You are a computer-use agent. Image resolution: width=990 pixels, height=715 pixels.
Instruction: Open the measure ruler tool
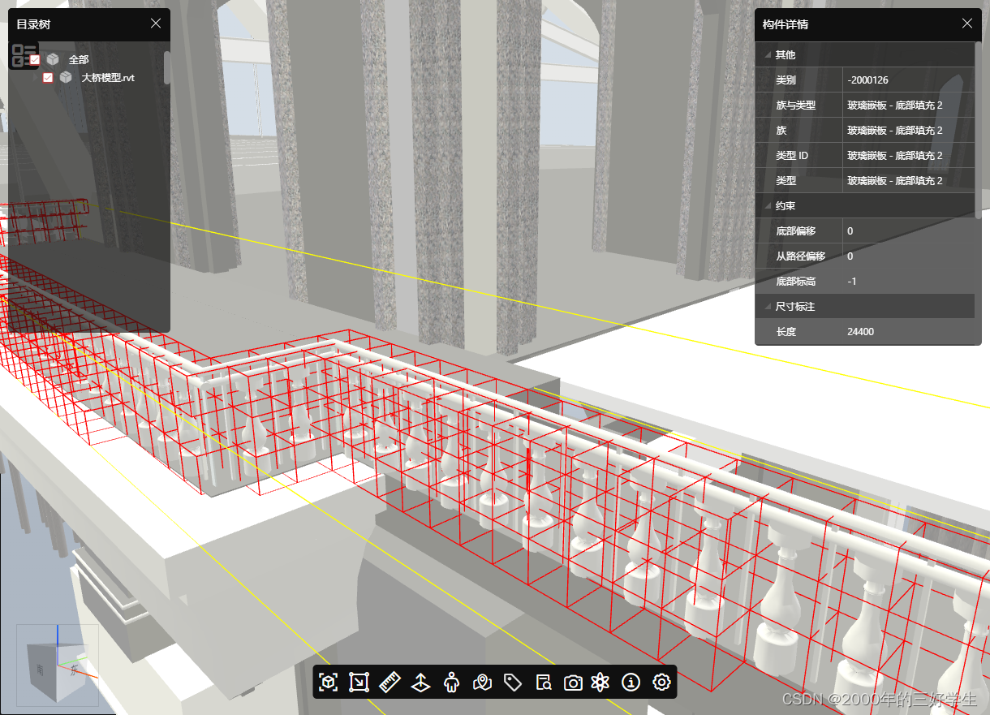(x=390, y=683)
